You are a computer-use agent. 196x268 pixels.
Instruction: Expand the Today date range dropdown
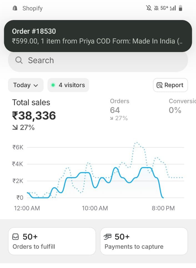coord(26,85)
